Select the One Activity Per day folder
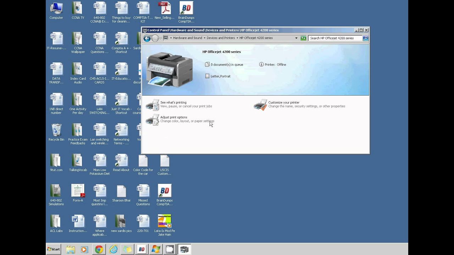Screen dimensions: 454x255 (x=78, y=104)
